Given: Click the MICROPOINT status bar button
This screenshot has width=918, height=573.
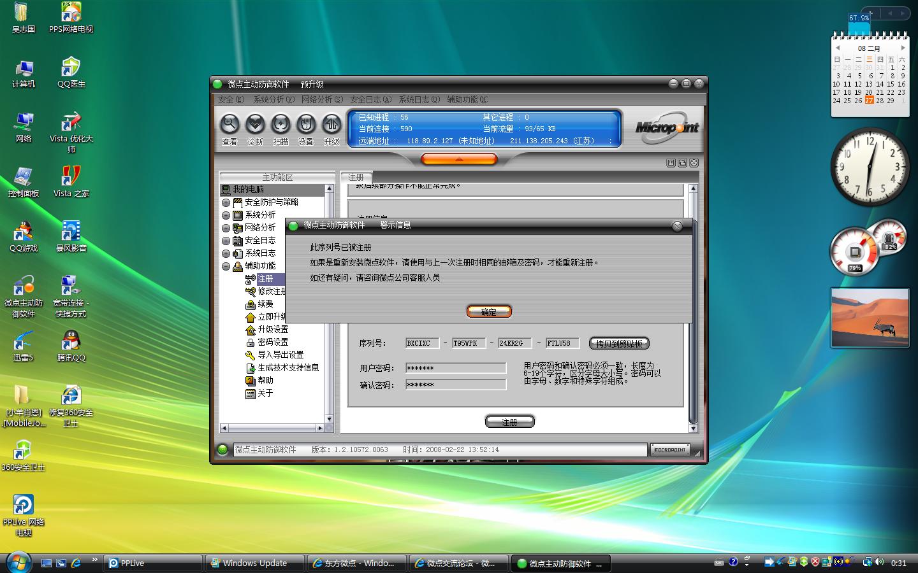Looking at the screenshot, I should click(670, 449).
